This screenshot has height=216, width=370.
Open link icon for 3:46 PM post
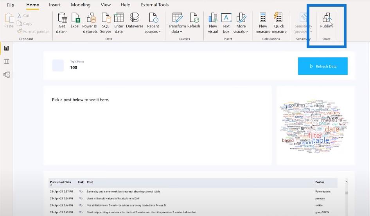point(81,205)
